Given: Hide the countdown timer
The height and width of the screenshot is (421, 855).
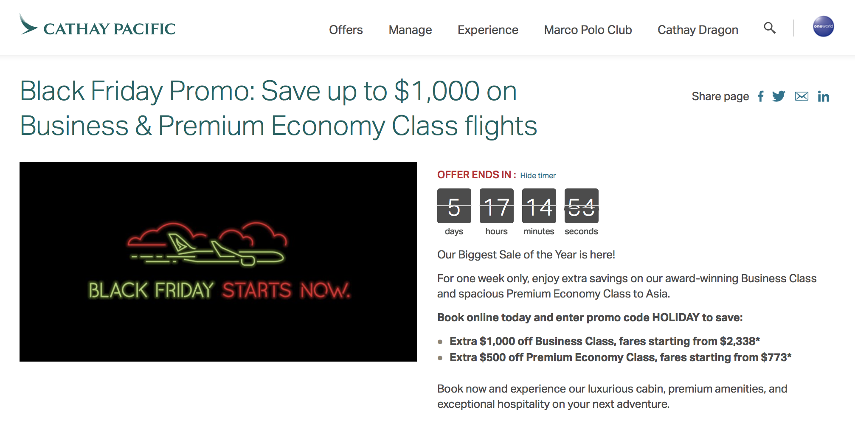Looking at the screenshot, I should click(538, 175).
